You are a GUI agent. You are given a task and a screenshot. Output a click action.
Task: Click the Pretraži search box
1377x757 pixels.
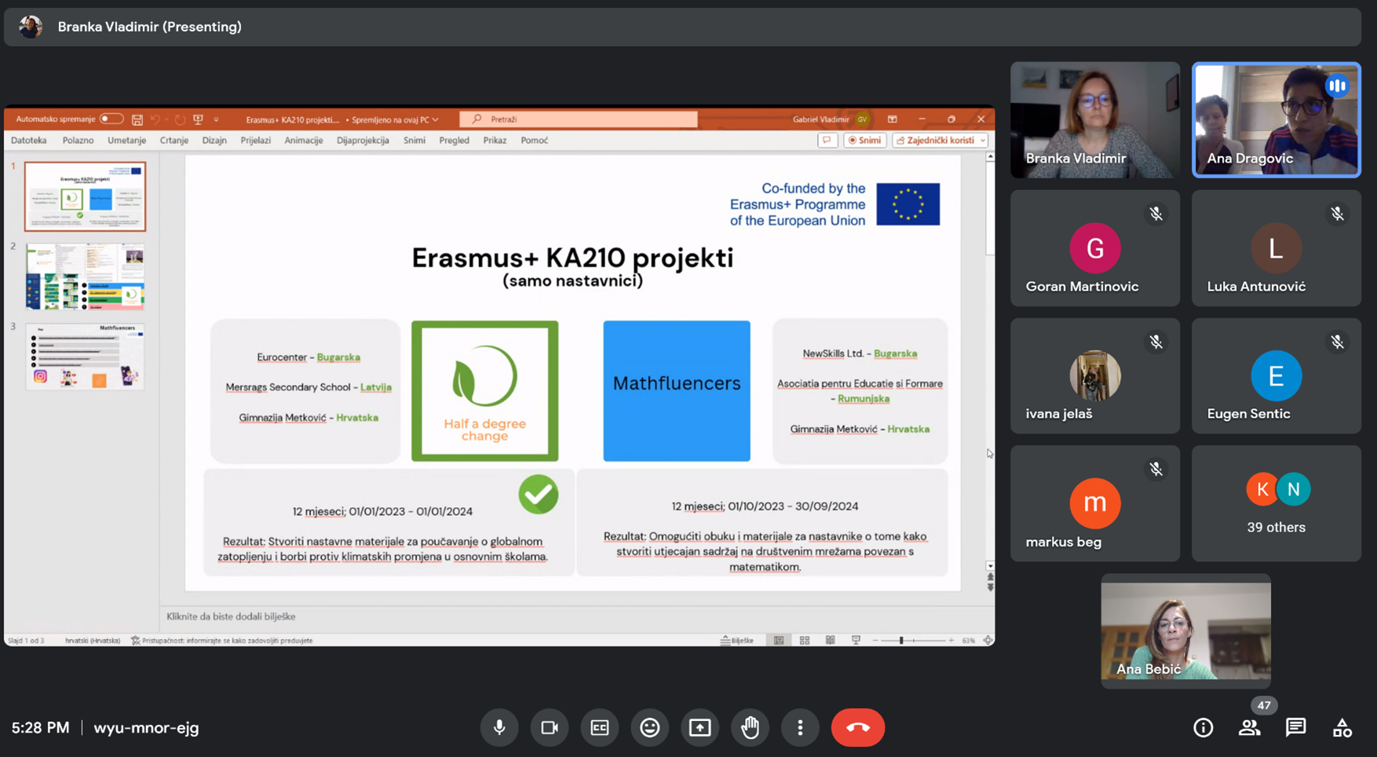[x=579, y=119]
